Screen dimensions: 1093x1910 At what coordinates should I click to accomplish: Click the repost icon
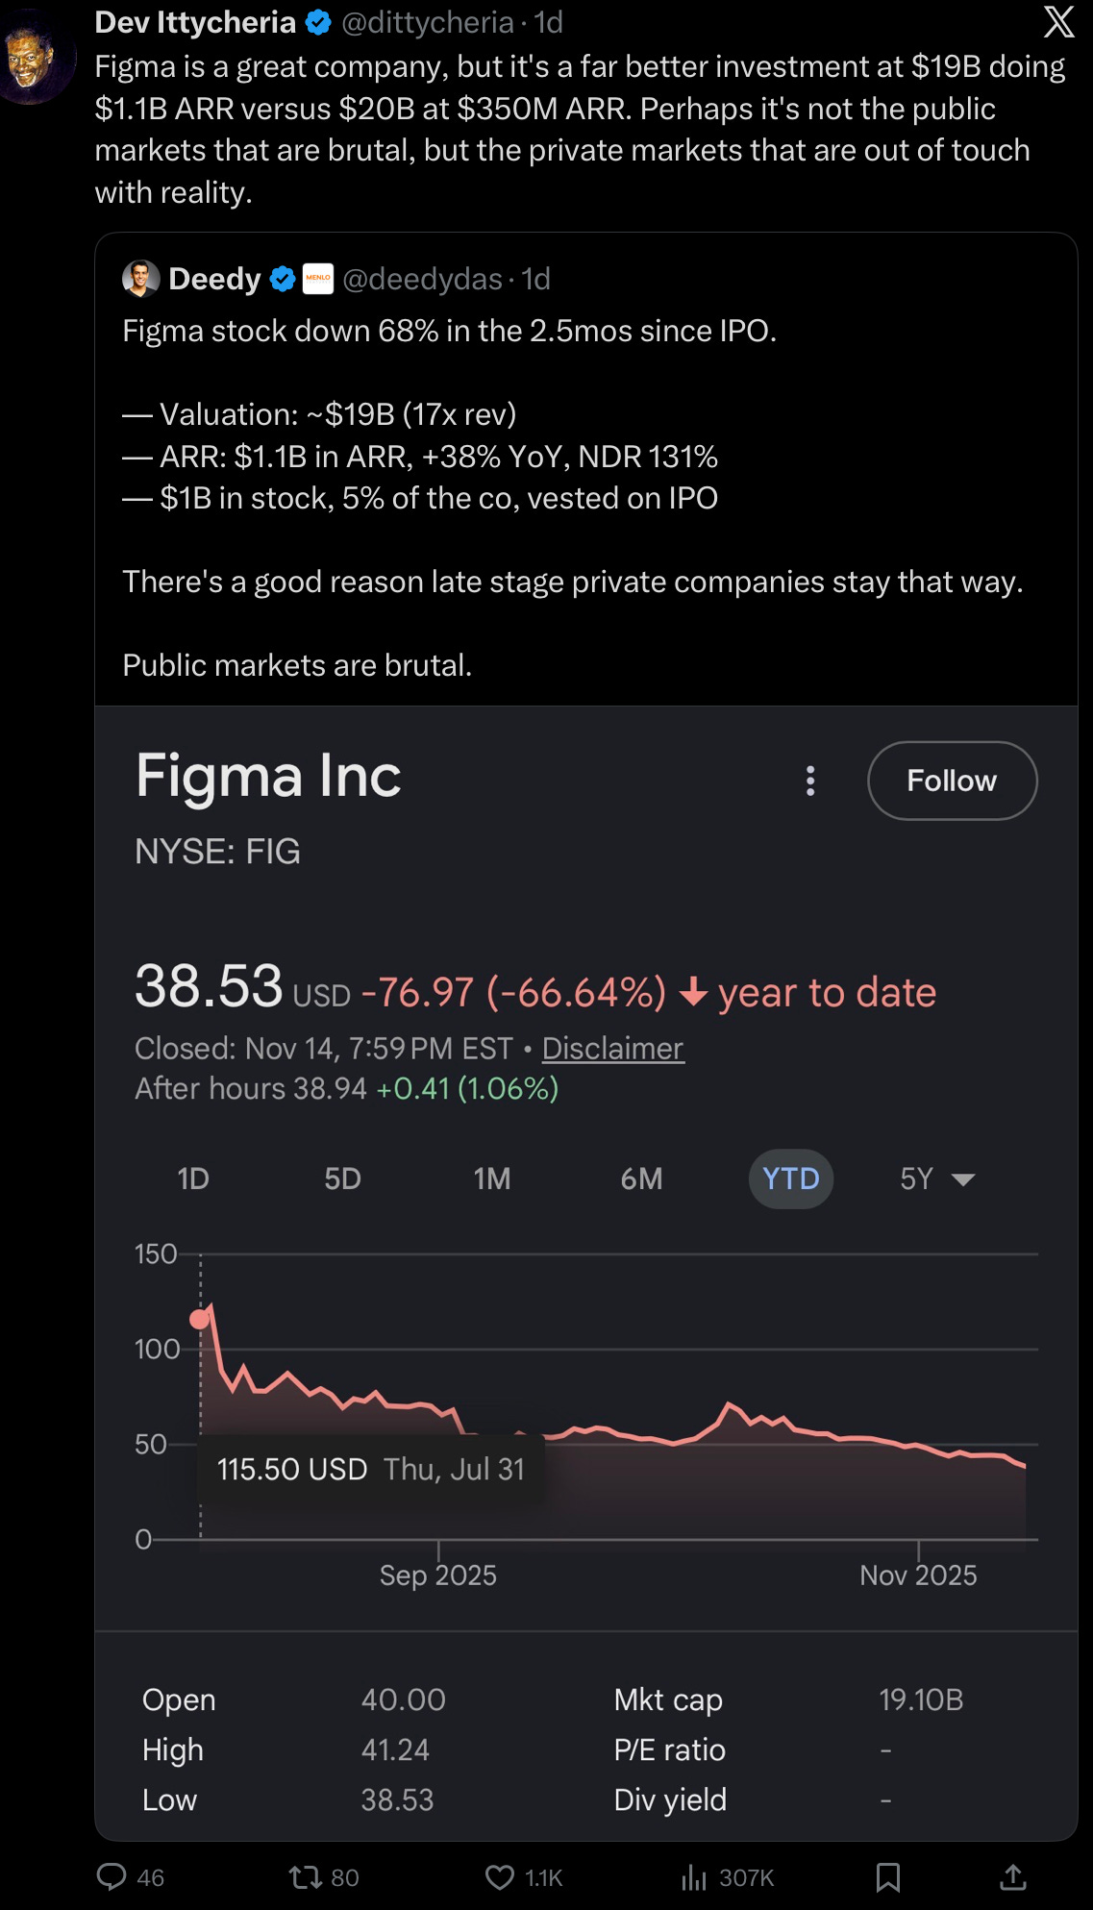point(306,1876)
